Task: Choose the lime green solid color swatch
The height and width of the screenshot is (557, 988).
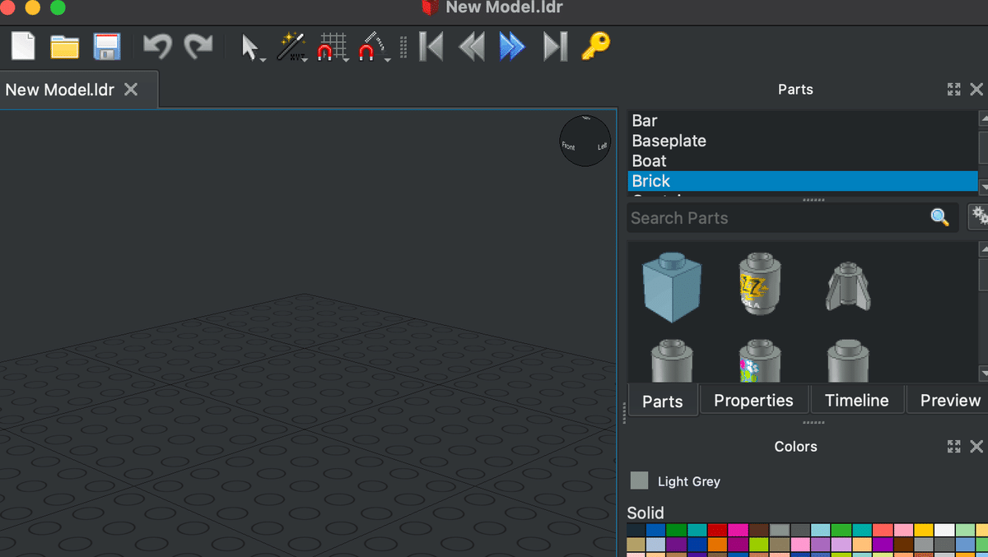Action: (759, 545)
